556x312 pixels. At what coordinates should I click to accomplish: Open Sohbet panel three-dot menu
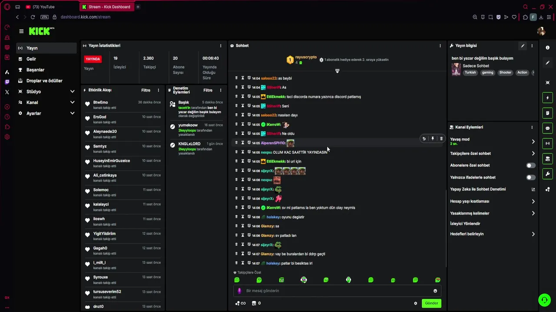click(440, 45)
